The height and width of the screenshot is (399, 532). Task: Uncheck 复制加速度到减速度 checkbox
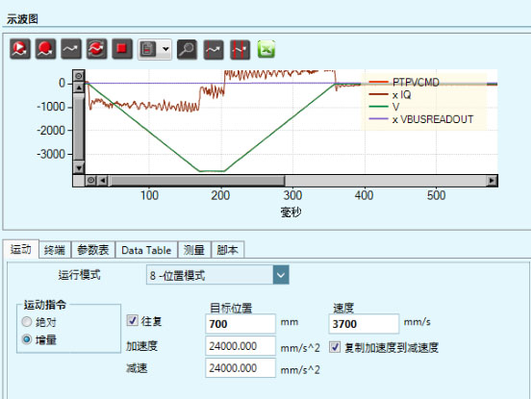[x=335, y=347]
